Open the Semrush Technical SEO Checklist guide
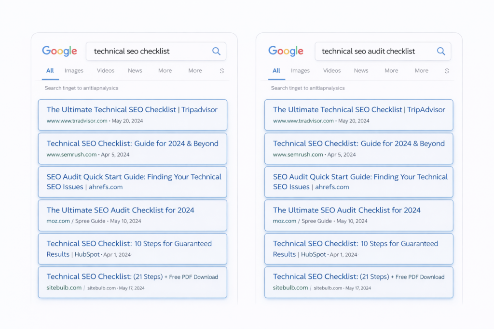The image size is (494, 329). pos(132,148)
